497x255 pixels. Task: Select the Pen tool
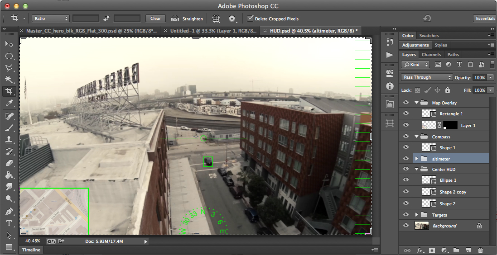tap(9, 211)
